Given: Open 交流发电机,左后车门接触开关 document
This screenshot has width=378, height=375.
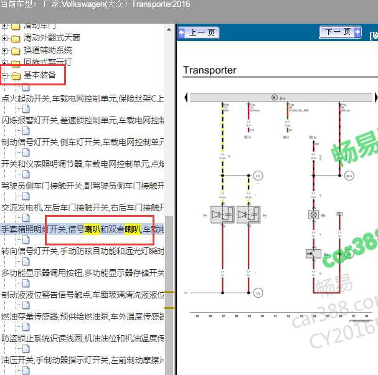Looking at the screenshot, I should pos(82,207).
